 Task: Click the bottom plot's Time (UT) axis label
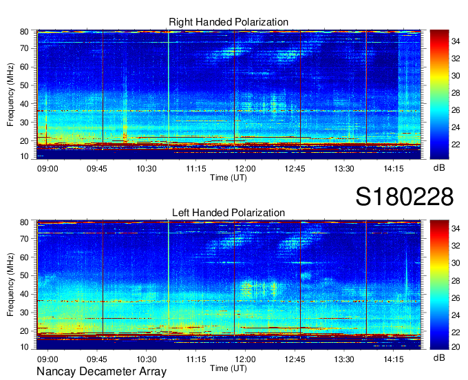[228, 368]
